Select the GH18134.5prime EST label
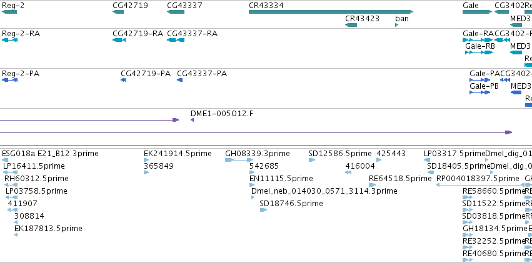Viewport: 532px width, 263px height. [494, 229]
